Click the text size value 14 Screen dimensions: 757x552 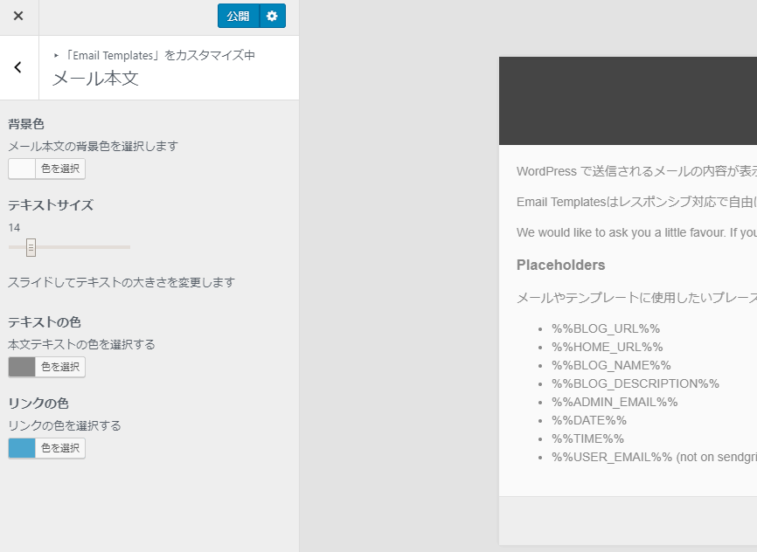click(x=14, y=228)
